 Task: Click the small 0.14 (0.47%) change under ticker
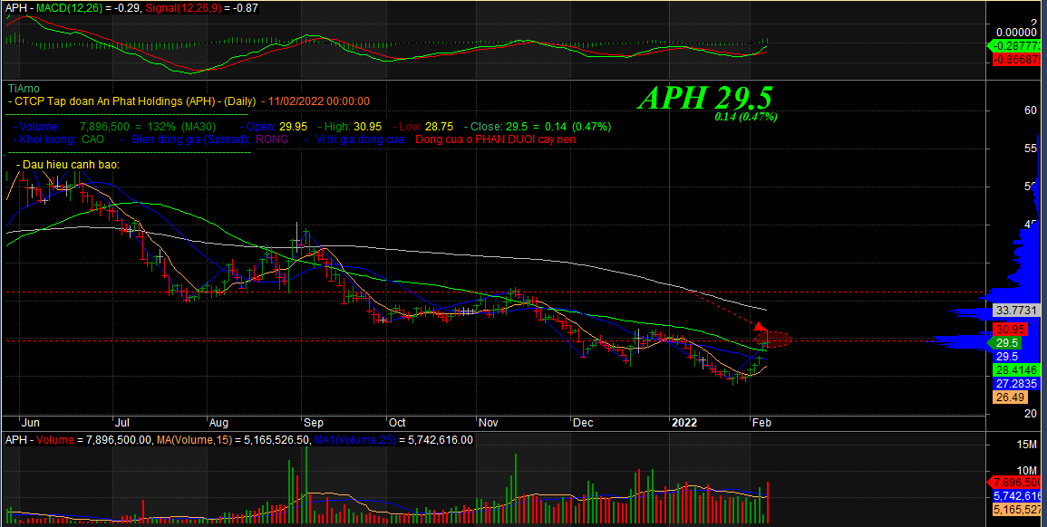(746, 117)
